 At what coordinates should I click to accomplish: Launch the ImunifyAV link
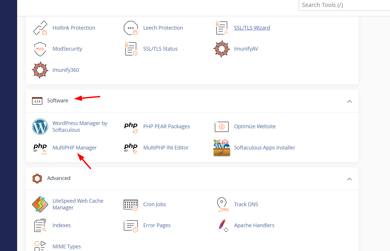point(246,49)
